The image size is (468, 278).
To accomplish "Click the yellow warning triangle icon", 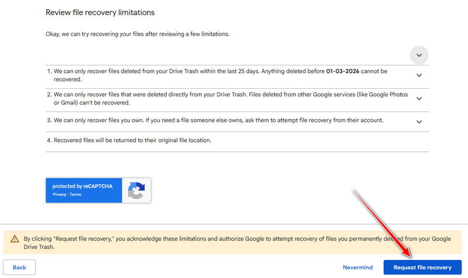I will [x=15, y=239].
